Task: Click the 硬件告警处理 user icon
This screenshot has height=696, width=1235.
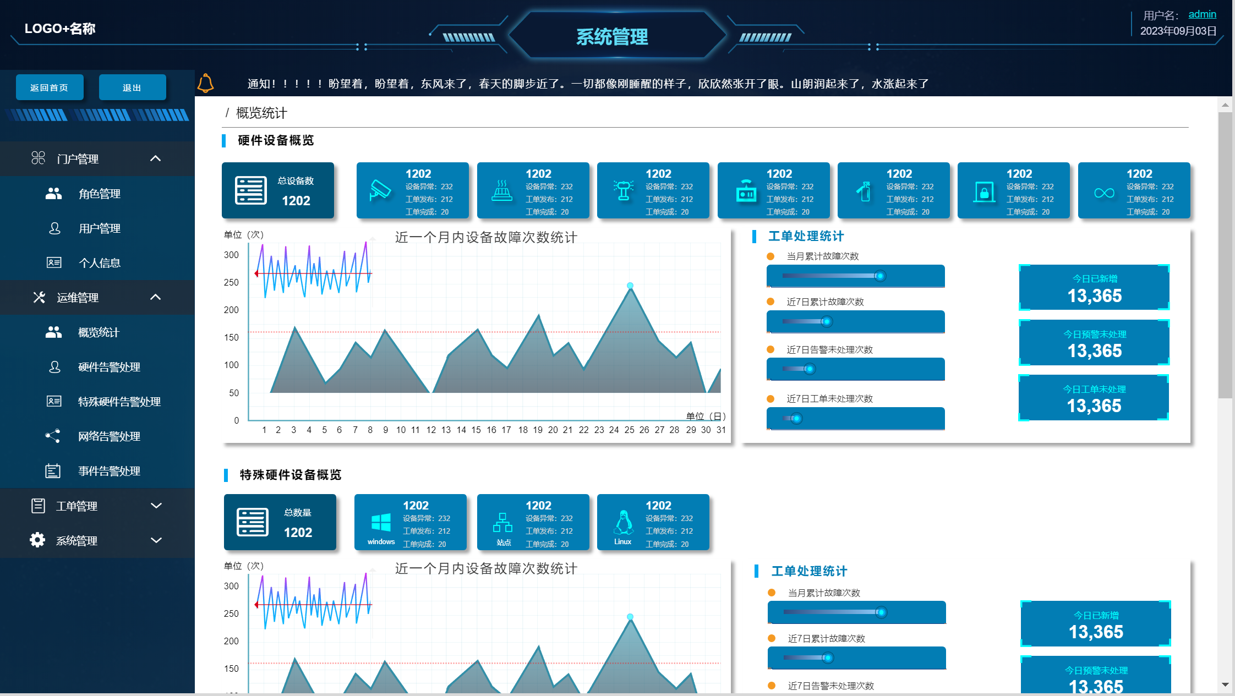Action: click(54, 367)
